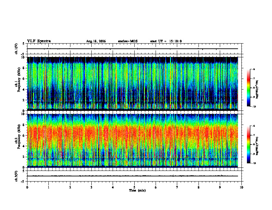Click ch.2 frequency tick label "6"

tap(24, 136)
